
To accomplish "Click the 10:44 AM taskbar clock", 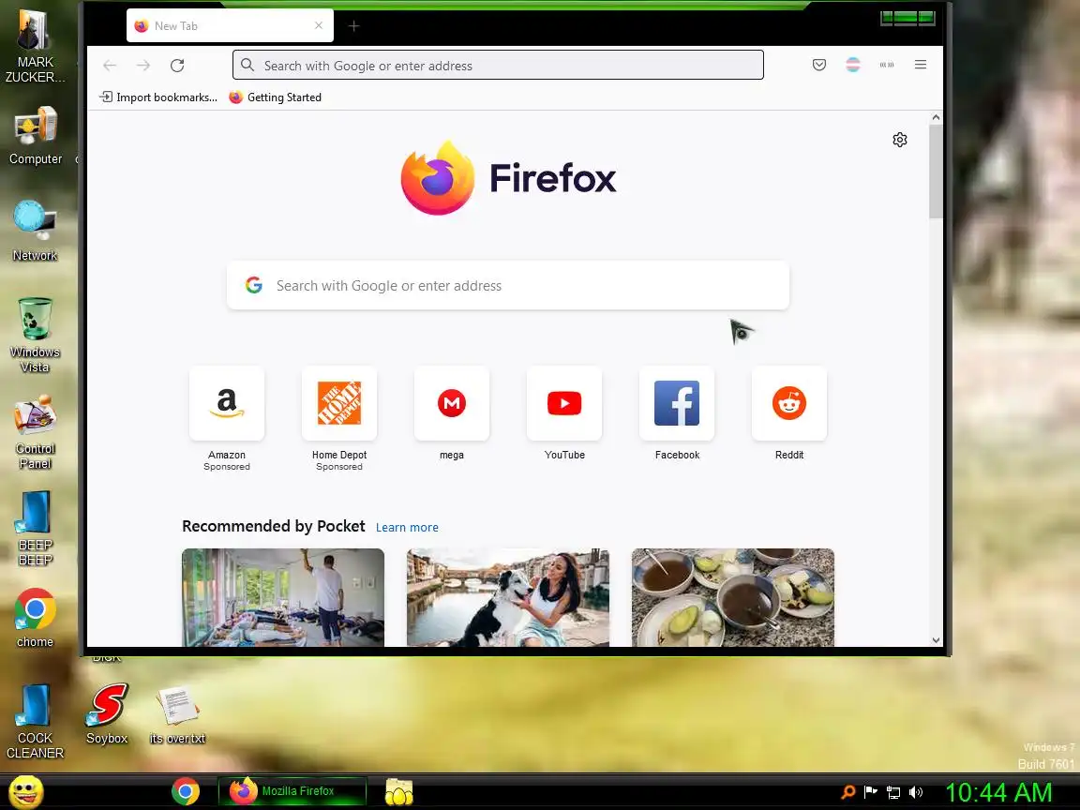I will [x=998, y=792].
